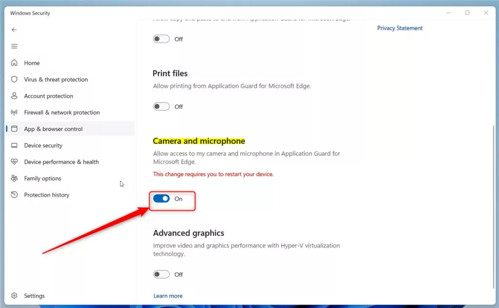Click the Settings gear icon
The image size is (499, 308).
tap(14, 296)
